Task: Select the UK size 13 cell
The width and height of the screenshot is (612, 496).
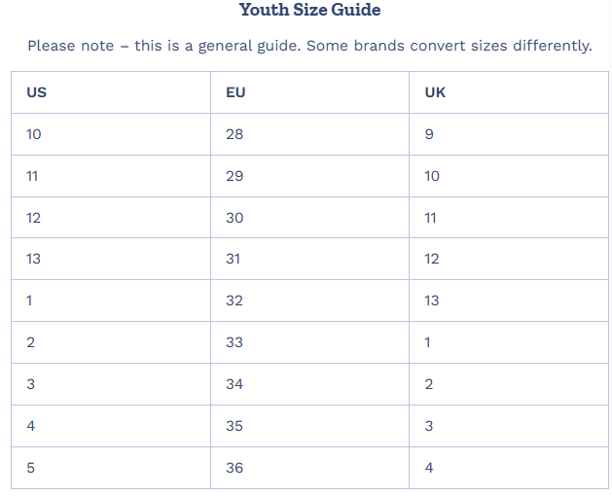Action: pos(509,301)
